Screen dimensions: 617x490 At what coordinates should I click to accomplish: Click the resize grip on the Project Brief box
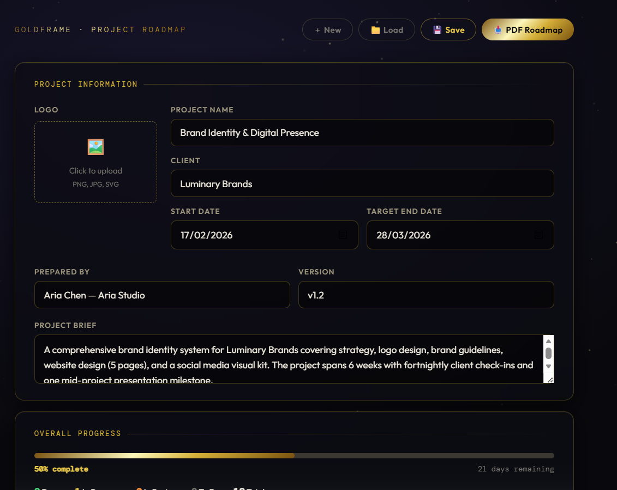tap(549, 379)
